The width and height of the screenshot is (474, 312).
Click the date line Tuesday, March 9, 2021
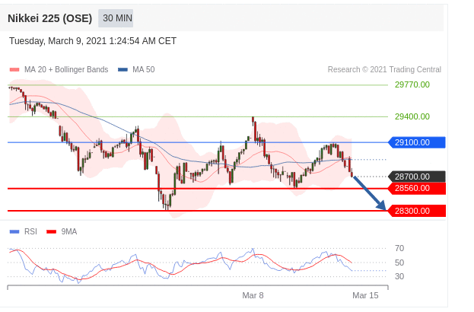93,41
